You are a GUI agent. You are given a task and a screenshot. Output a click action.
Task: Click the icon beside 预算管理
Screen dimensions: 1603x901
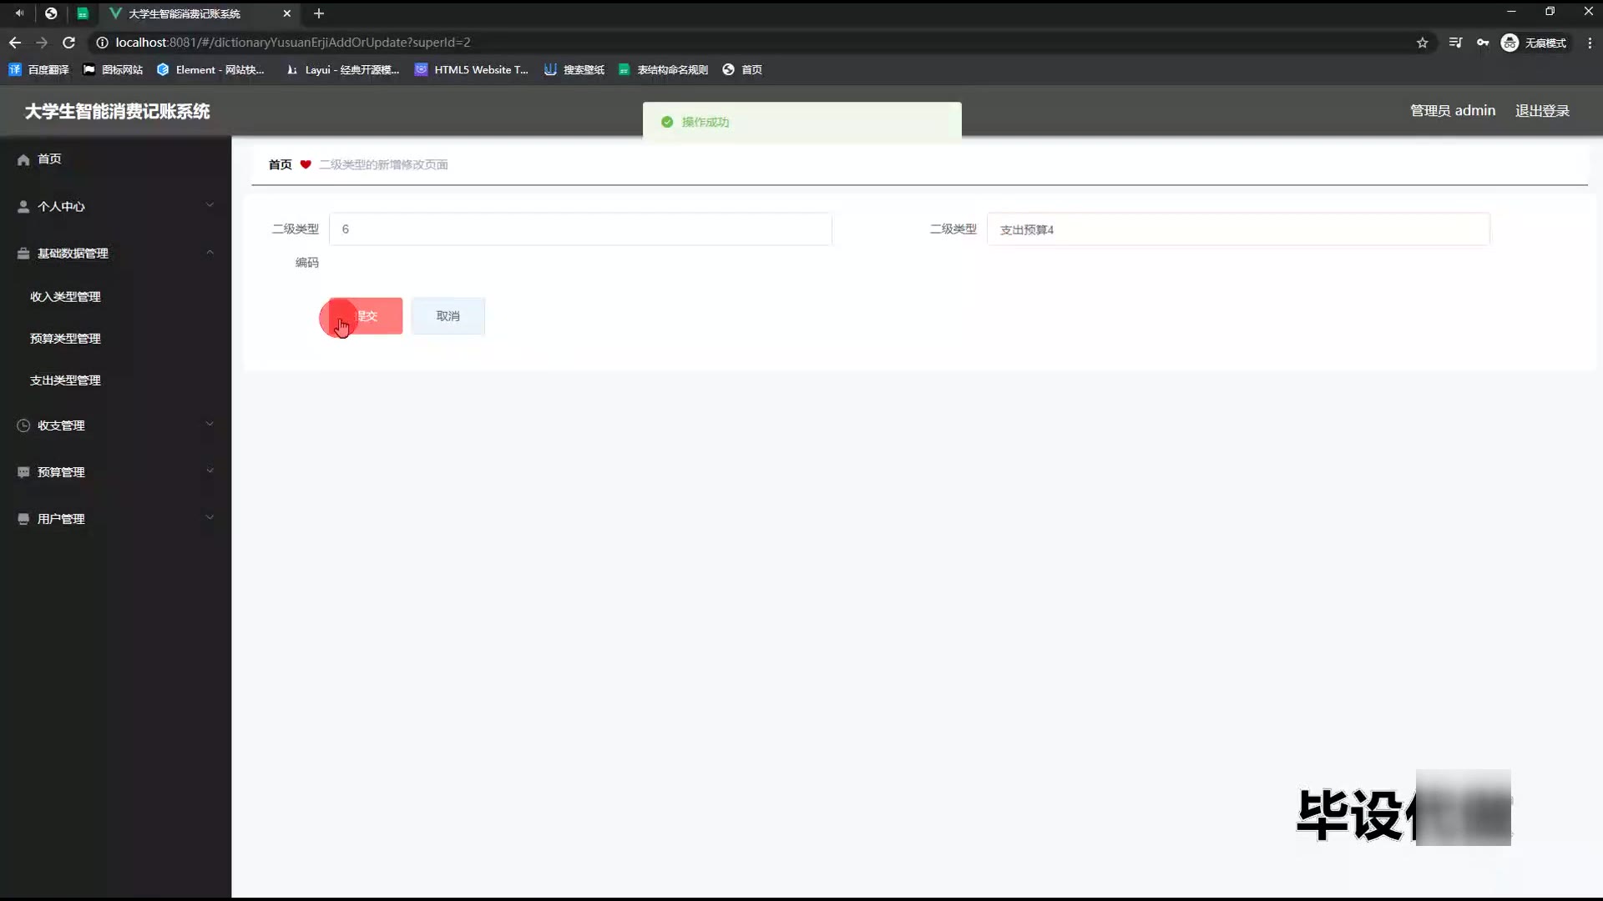click(x=23, y=472)
